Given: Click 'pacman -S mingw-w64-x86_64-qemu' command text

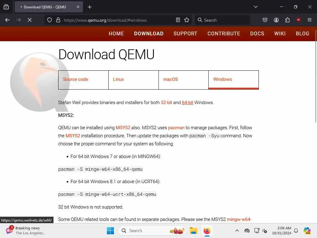Looking at the screenshot, I should click(100, 169).
